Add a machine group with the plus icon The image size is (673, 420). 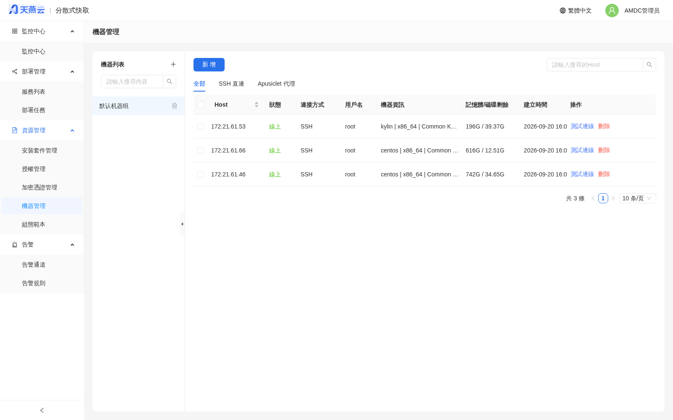[x=173, y=64]
